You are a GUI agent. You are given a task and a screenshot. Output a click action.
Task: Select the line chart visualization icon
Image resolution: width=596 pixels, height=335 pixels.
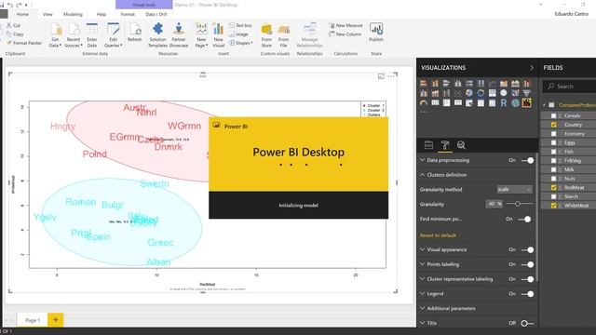pyautogui.click(x=493, y=83)
